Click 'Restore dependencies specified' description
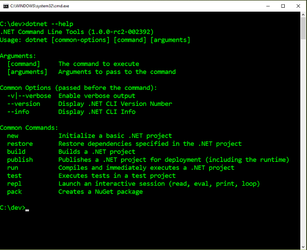The image size is (307, 250). point(150,144)
